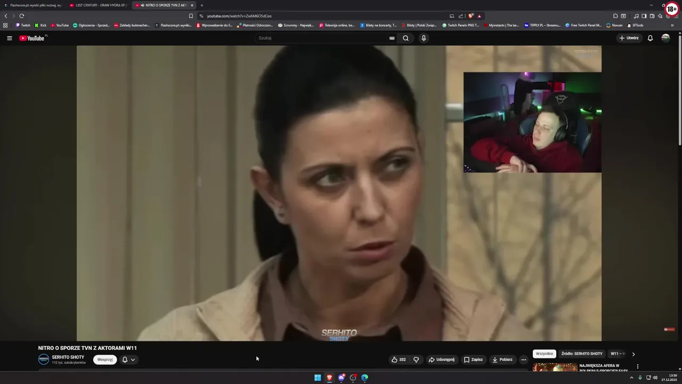682x384 pixels.
Task: Open the Myinstants bookmark
Action: click(x=501, y=25)
